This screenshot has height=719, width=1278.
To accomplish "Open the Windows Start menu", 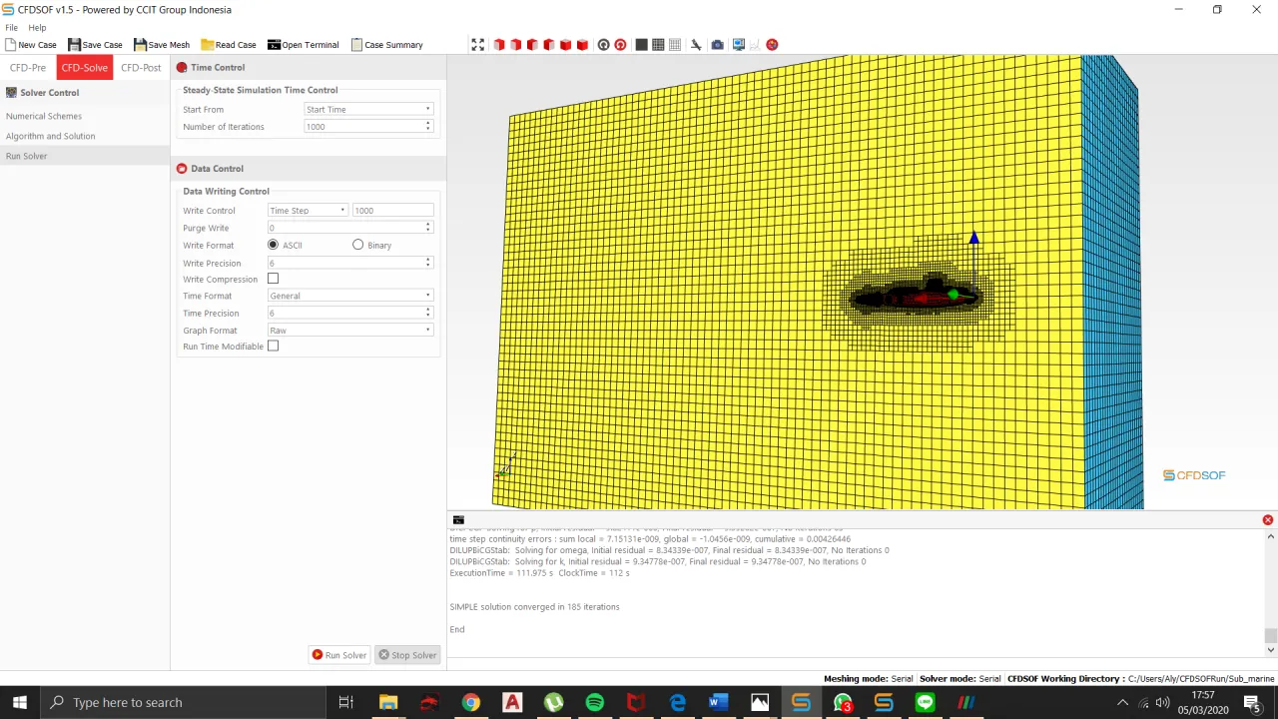I will 20,703.
